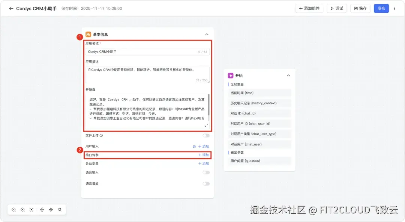Zoom in the workflow canvas
The width and height of the screenshot is (405, 222).
tap(23, 210)
